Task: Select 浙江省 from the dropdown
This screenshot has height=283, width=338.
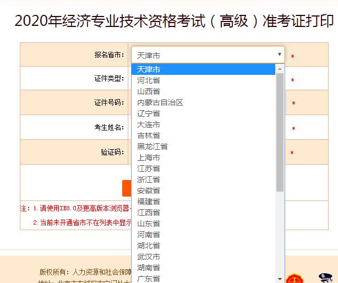Action: 149,179
